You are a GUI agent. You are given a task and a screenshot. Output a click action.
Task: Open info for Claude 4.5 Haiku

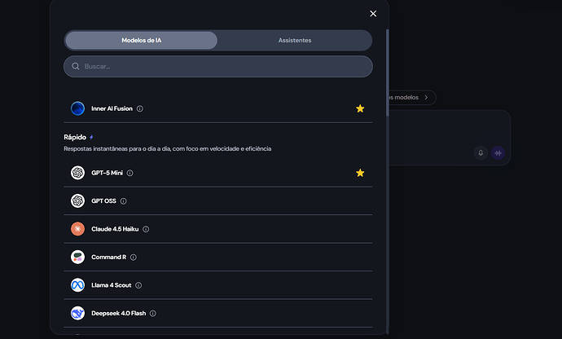(x=146, y=229)
